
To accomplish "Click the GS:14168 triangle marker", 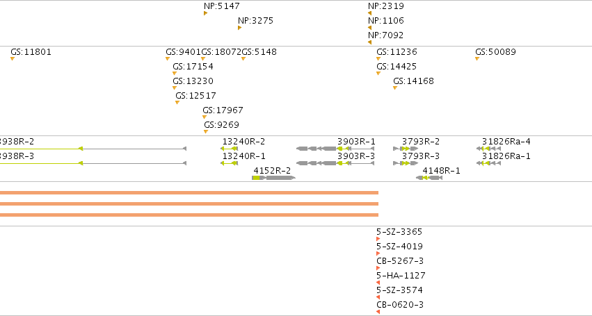I will point(395,88).
